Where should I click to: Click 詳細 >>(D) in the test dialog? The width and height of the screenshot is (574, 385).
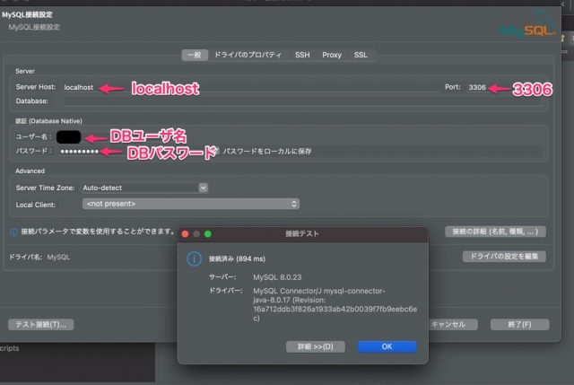tap(316, 346)
